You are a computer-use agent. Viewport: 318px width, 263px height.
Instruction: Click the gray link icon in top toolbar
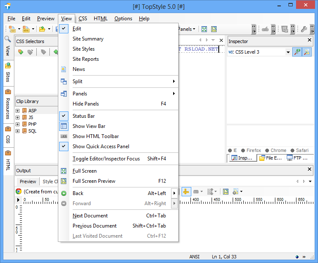[265, 30]
